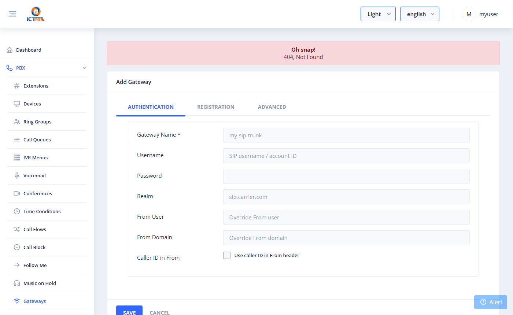
Task: Select the Authentication tab
Action: coord(151,107)
